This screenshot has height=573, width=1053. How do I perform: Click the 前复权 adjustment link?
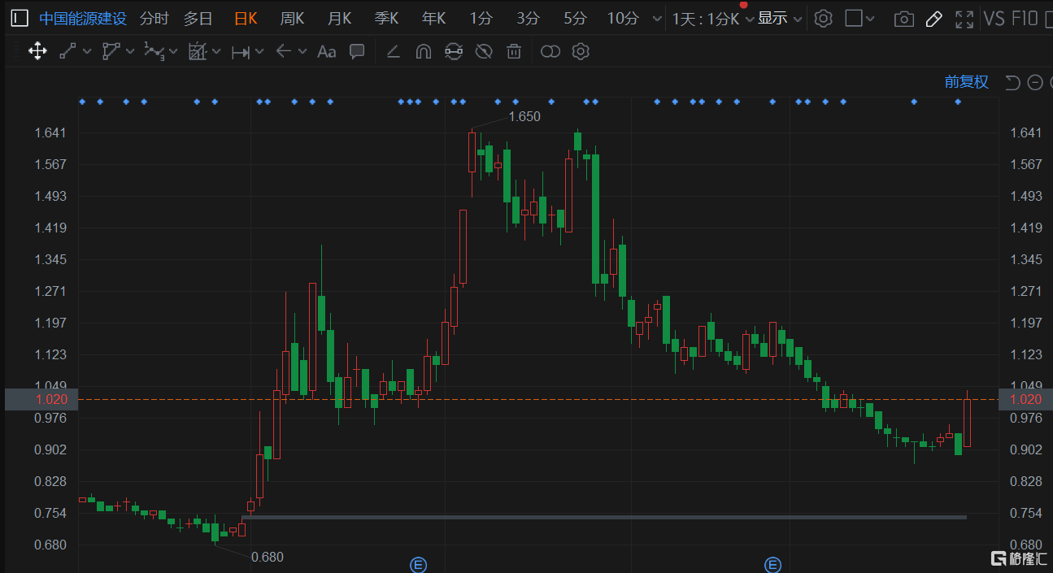click(x=966, y=82)
